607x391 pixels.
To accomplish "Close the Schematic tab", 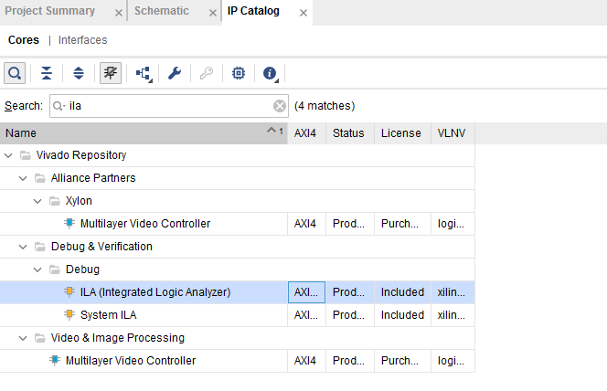I will click(x=209, y=13).
